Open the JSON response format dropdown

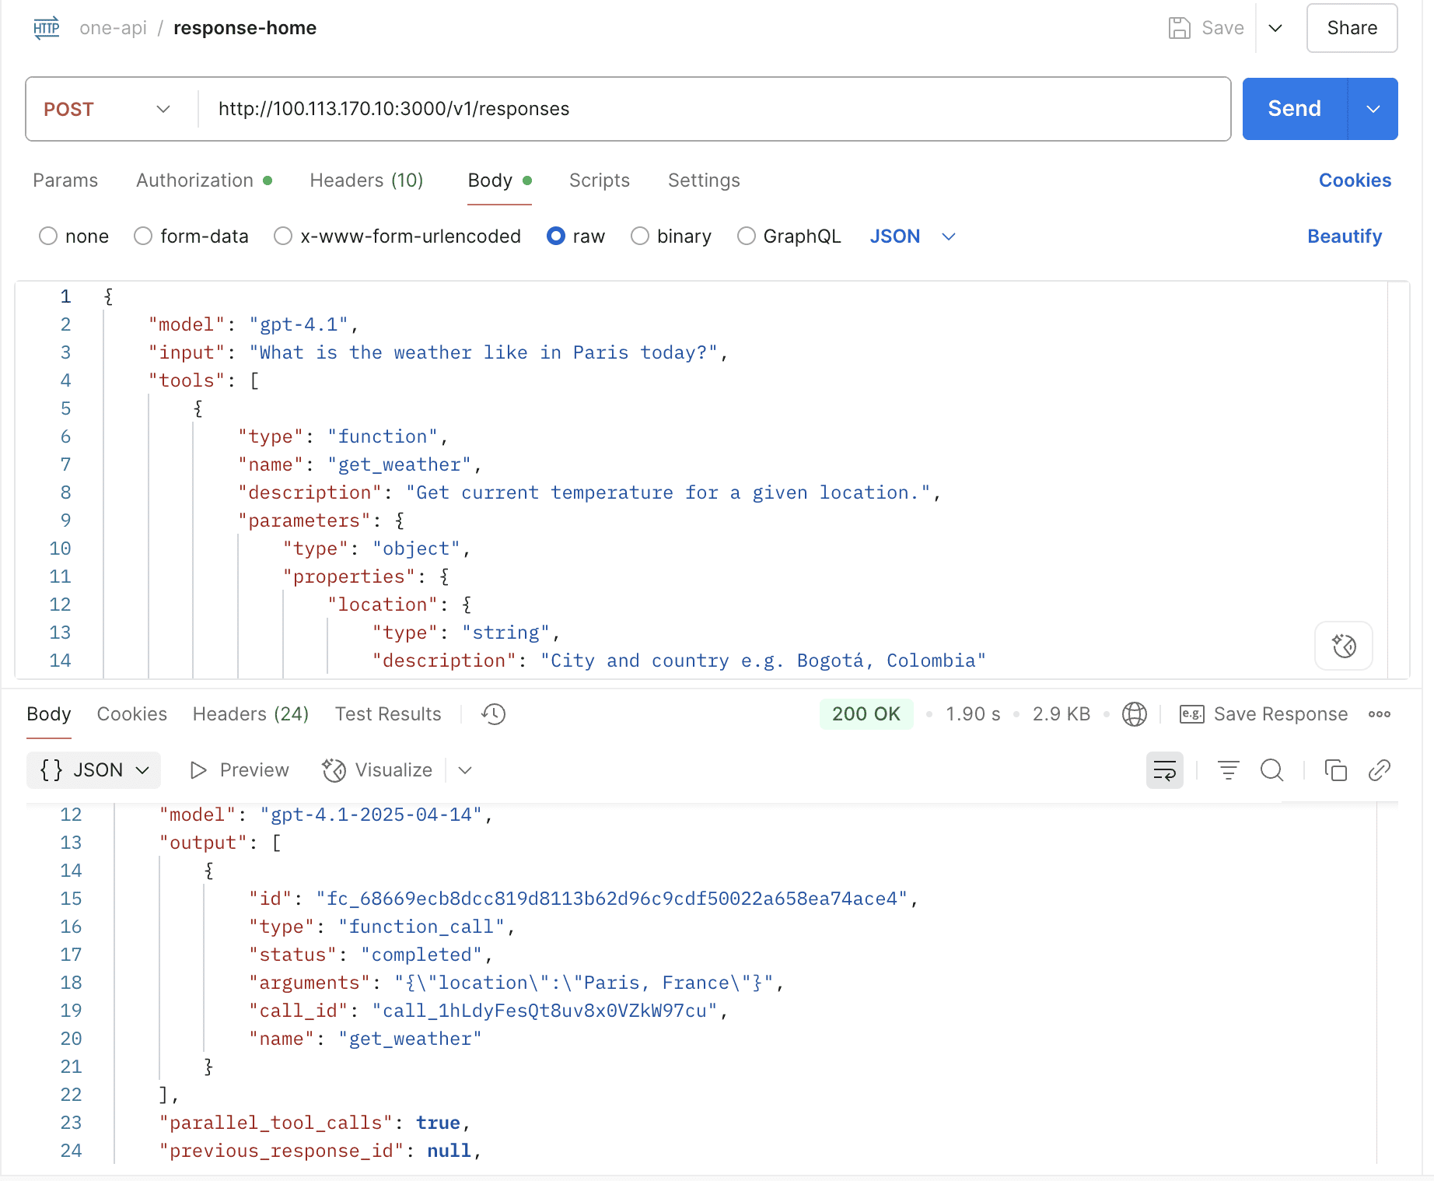pos(93,770)
